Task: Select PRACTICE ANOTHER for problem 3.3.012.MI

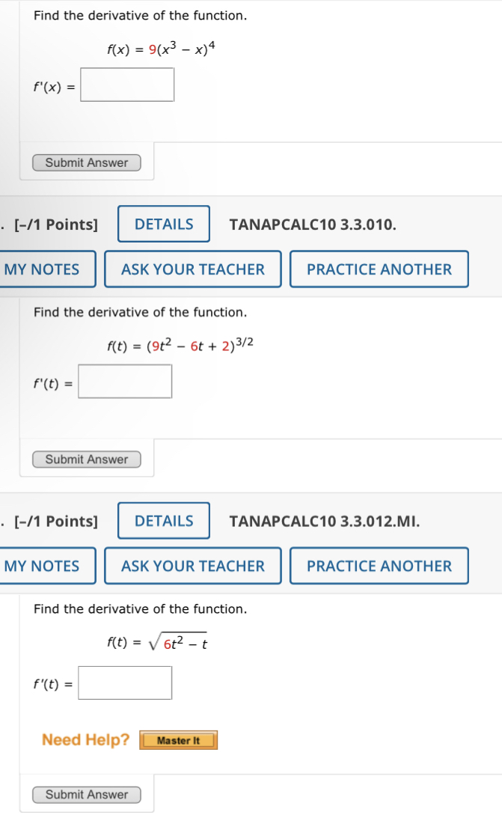Action: pyautogui.click(x=379, y=566)
